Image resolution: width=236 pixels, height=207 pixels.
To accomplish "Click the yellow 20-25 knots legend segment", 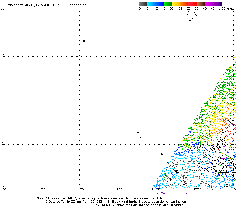I will point(176,4).
